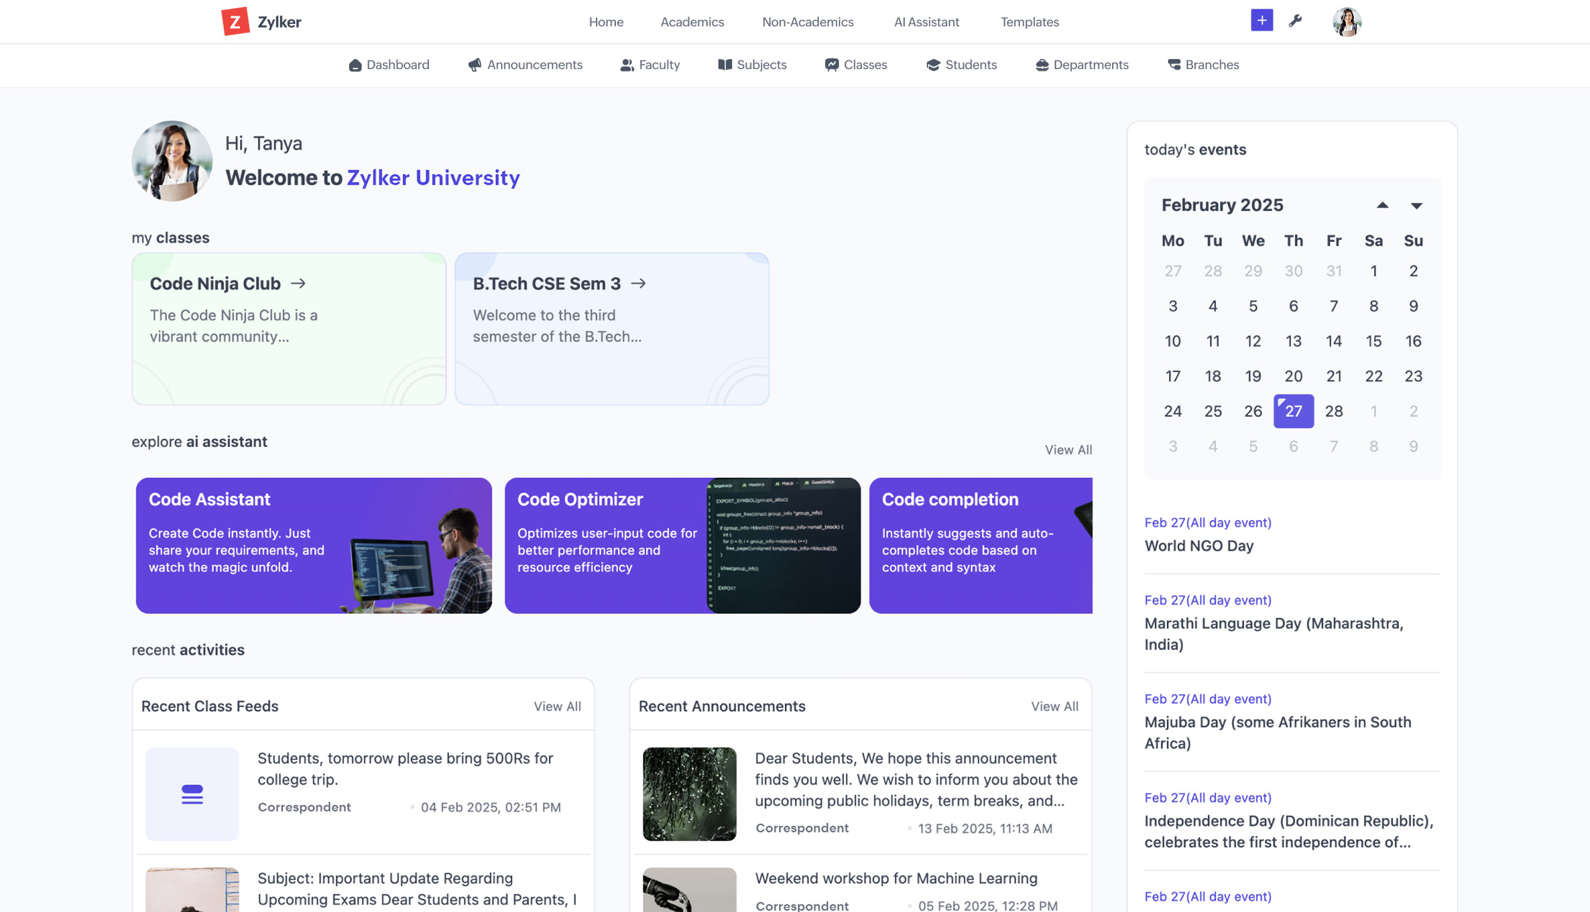Viewport: 1590px width, 912px height.
Task: Open the Code Optimizer card
Action: (x=683, y=545)
